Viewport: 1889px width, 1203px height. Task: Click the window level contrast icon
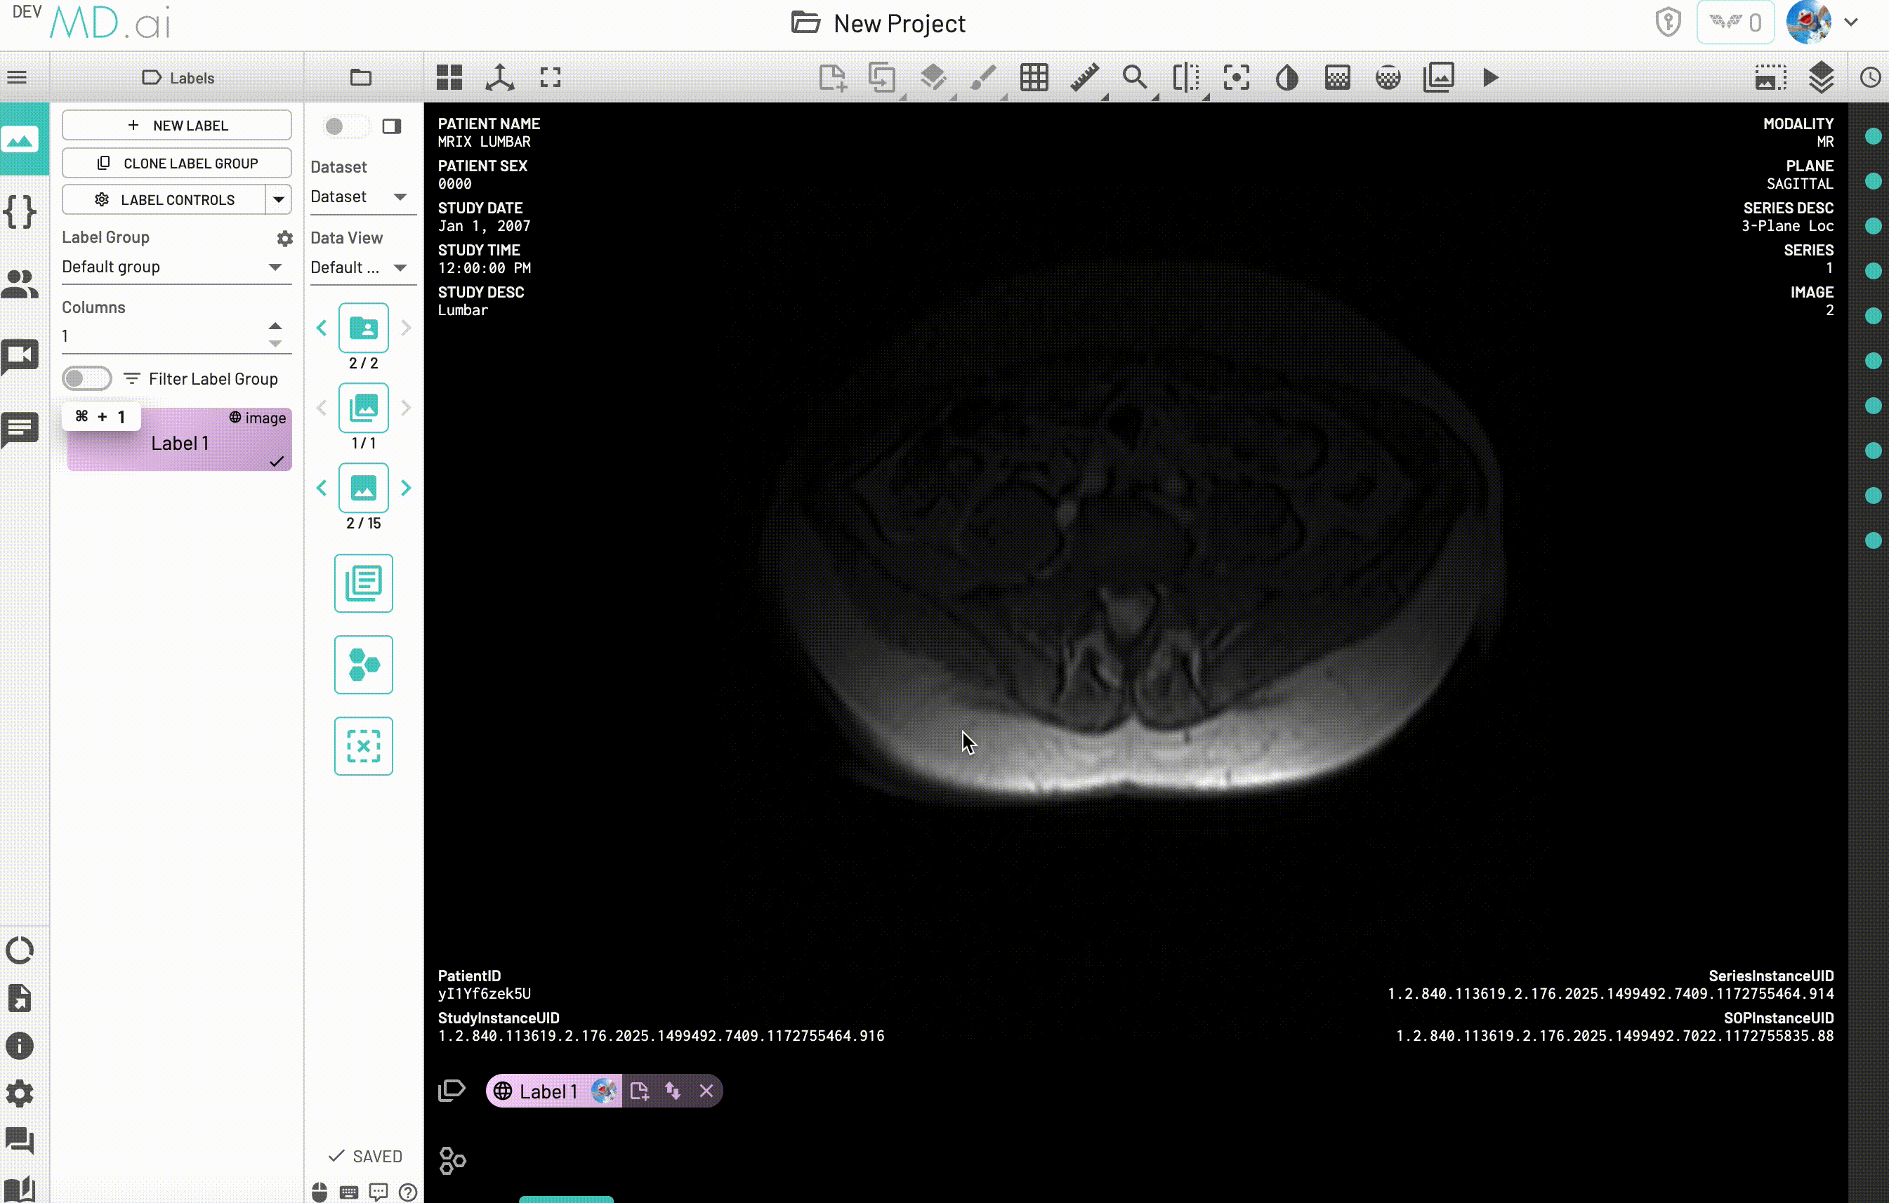click(x=1286, y=78)
